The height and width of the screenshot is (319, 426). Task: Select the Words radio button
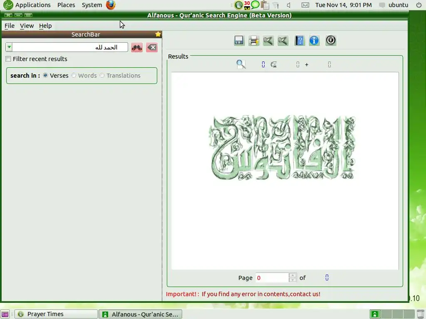click(74, 76)
